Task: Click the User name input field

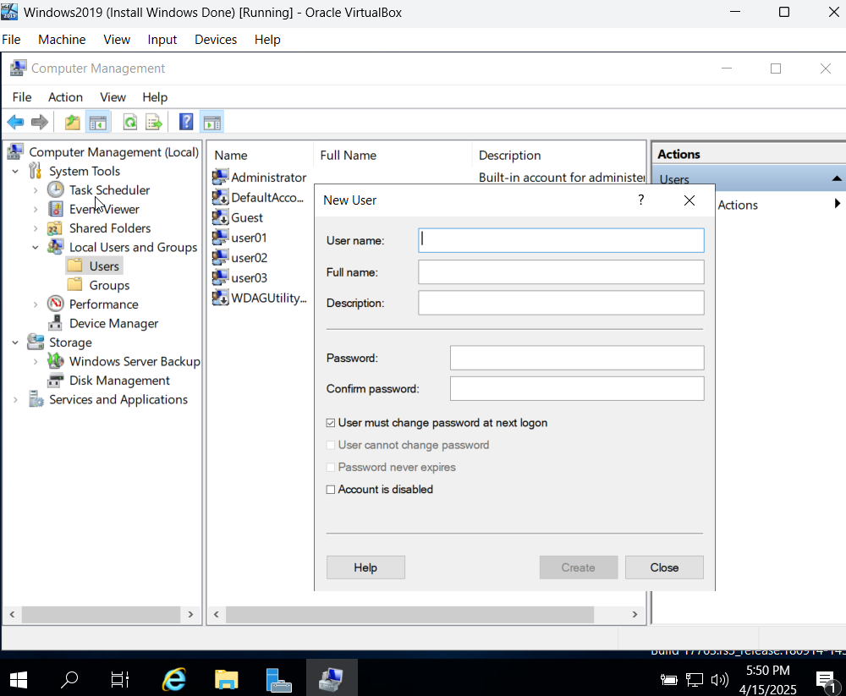Action: click(x=561, y=240)
